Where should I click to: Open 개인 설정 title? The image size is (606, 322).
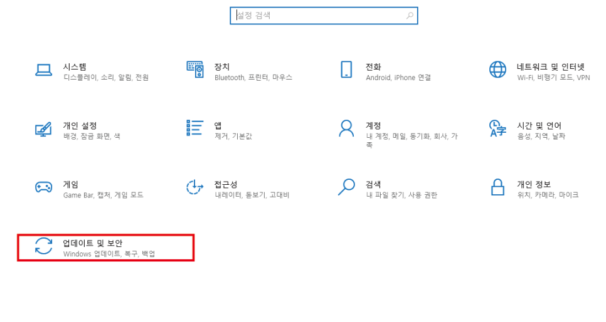click(80, 125)
